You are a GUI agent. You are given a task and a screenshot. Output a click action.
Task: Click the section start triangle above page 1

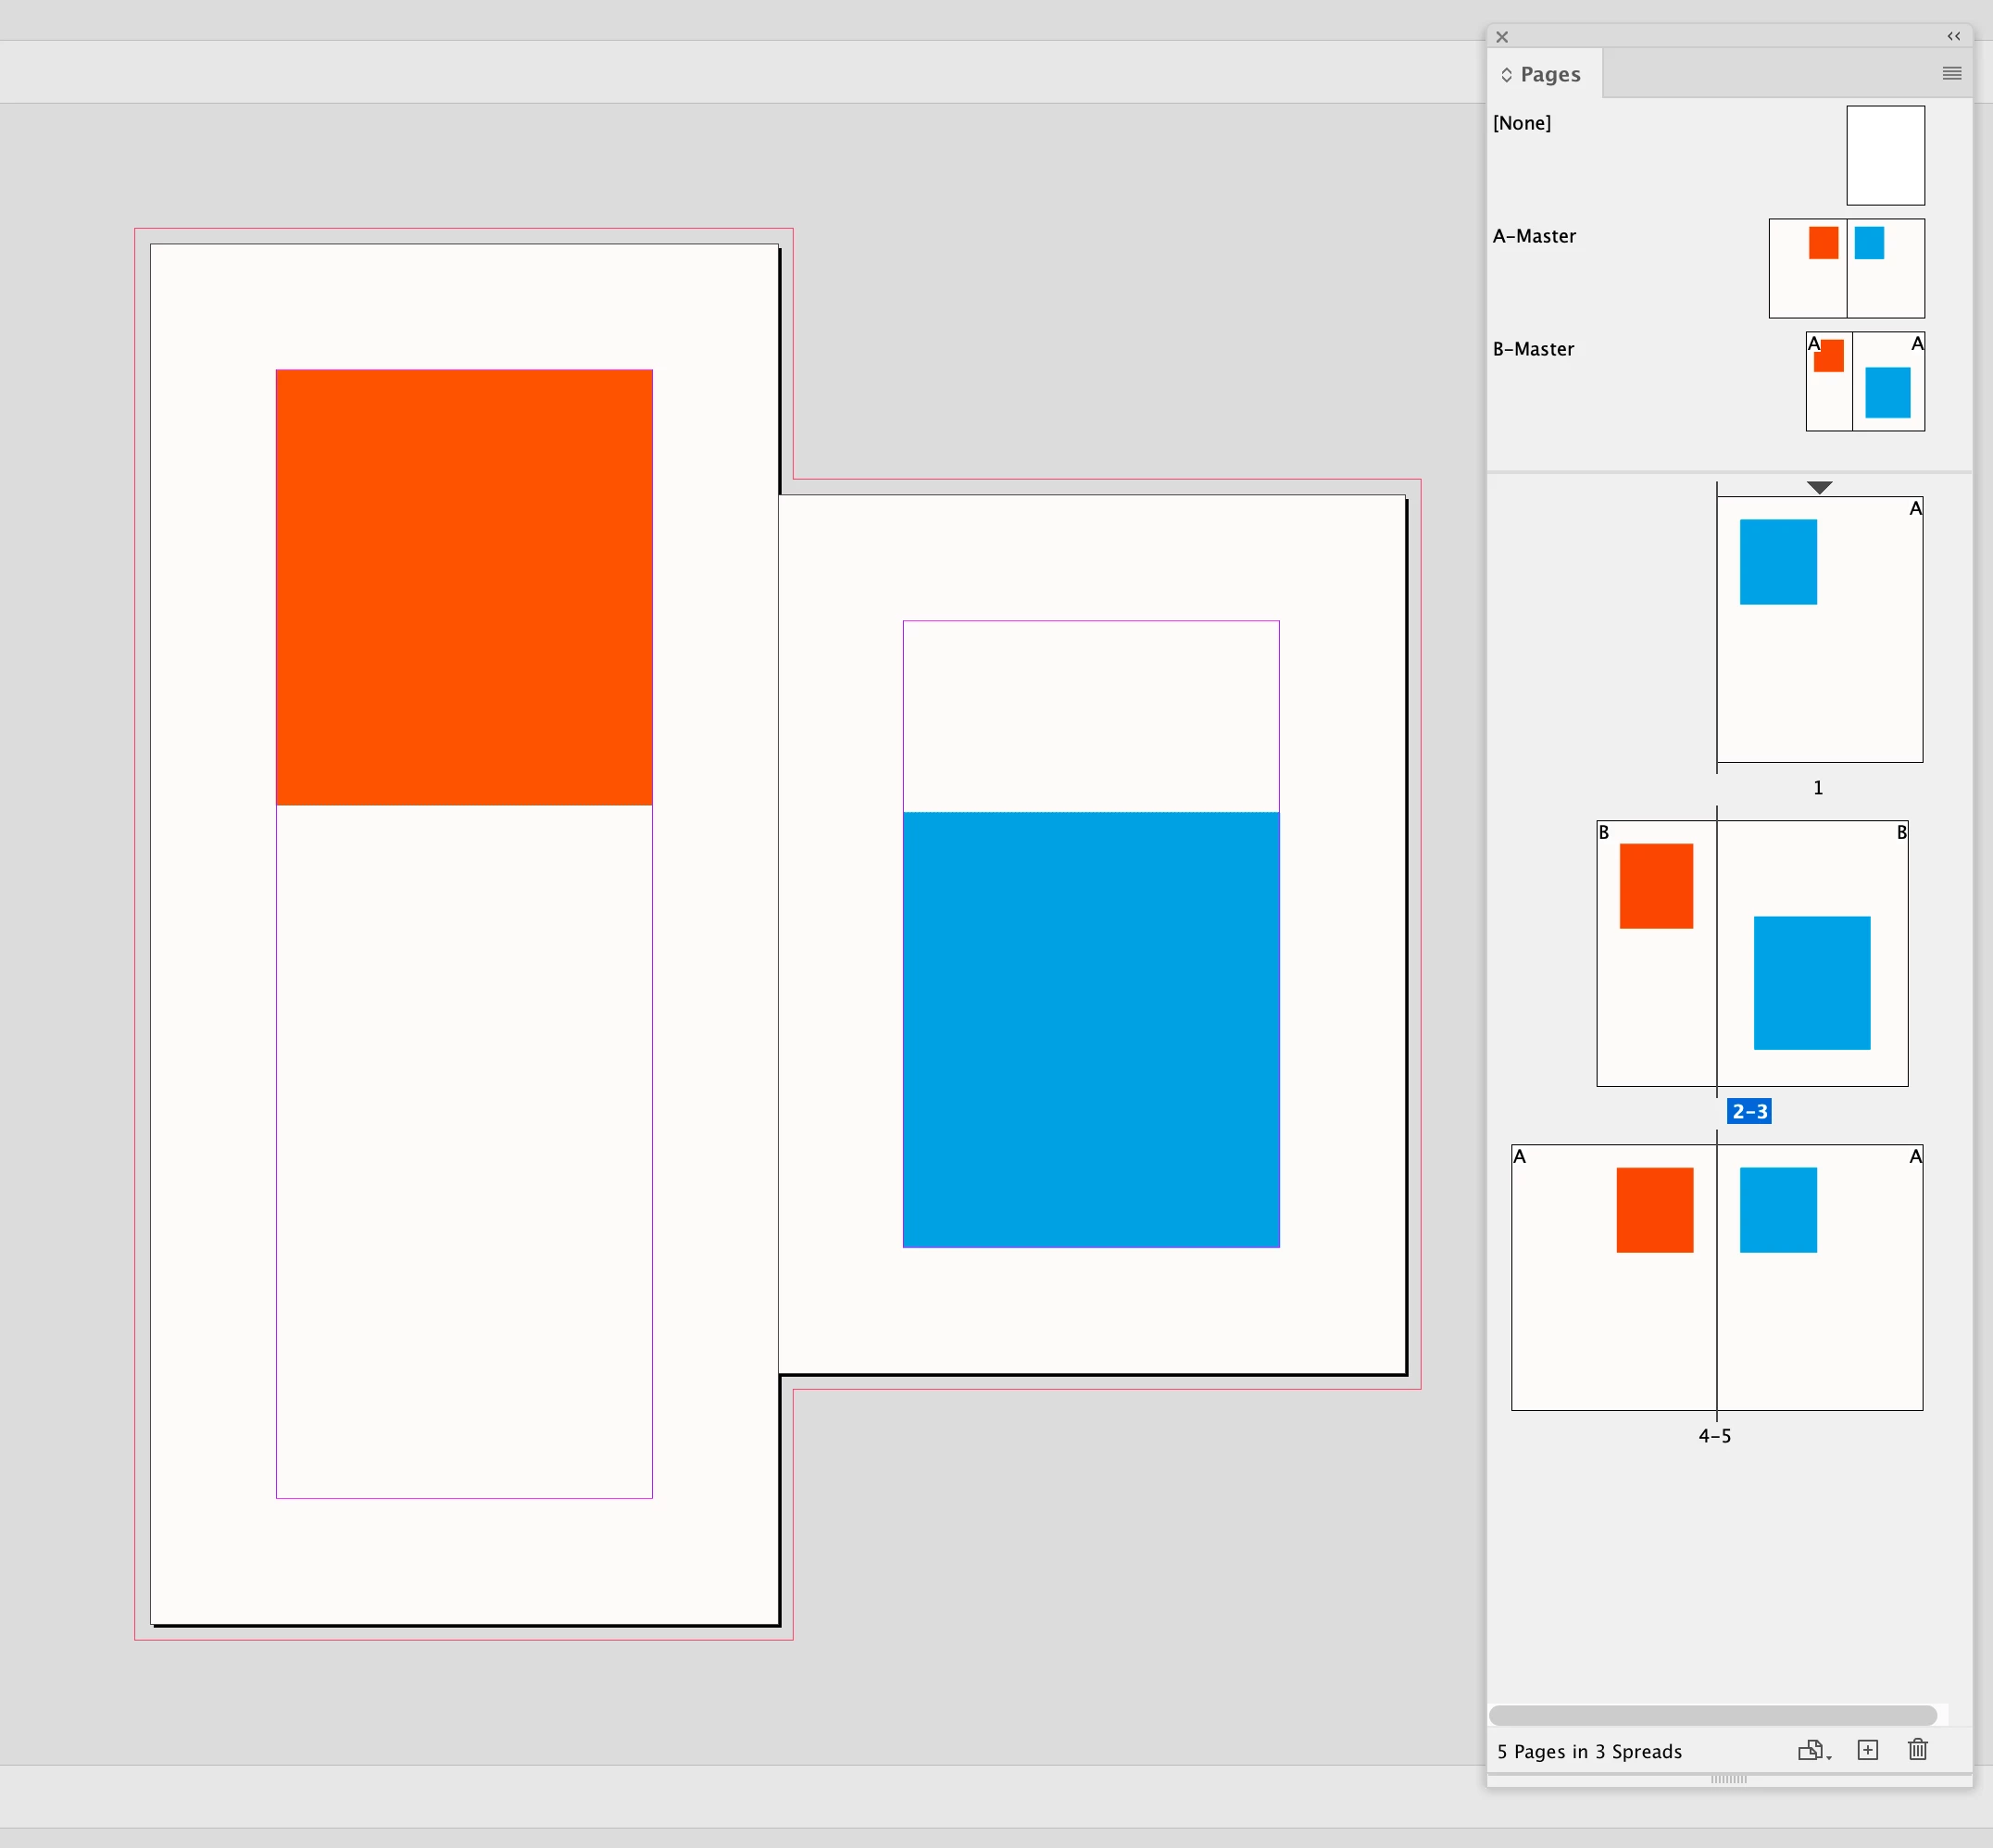pos(1819,487)
